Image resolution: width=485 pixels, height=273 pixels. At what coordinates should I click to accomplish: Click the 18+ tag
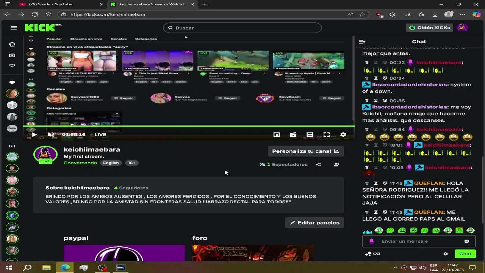click(132, 163)
